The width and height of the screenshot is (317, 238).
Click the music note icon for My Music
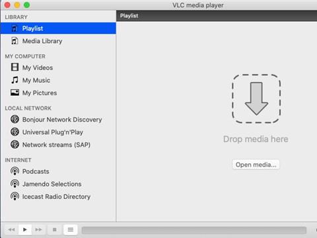coord(15,80)
